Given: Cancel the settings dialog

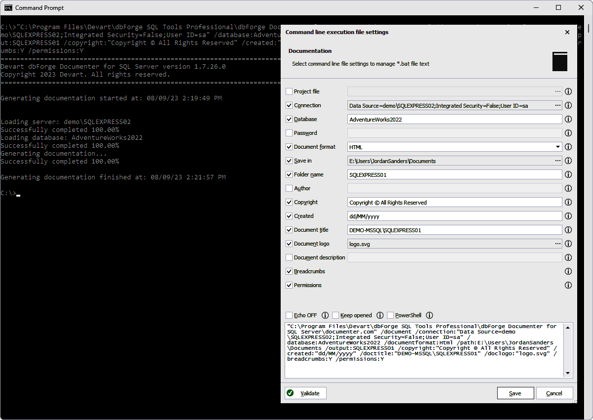Looking at the screenshot, I should point(554,393).
